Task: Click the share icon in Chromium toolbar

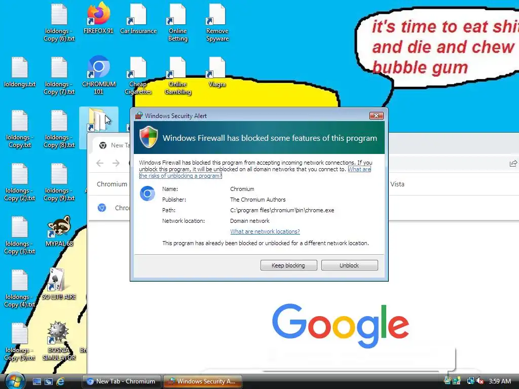Action: (513, 163)
